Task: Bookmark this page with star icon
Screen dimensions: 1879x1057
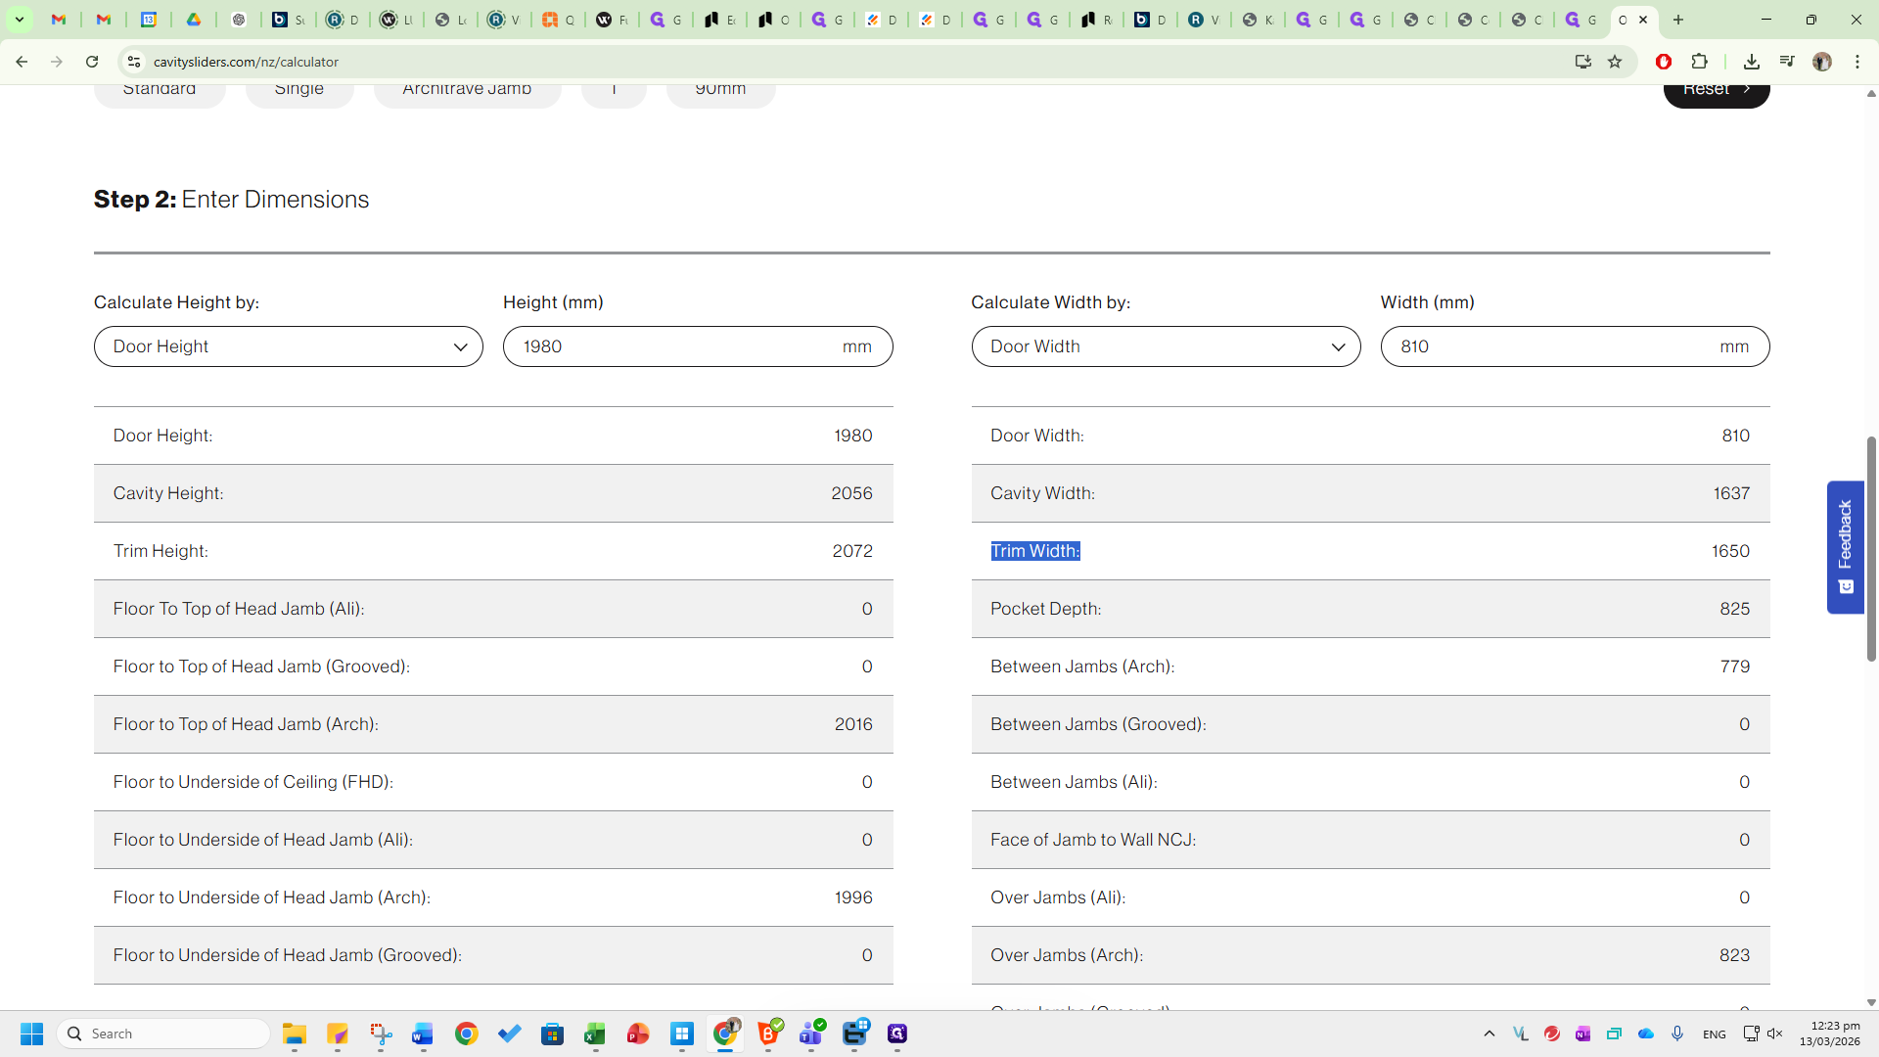Action: [1615, 62]
